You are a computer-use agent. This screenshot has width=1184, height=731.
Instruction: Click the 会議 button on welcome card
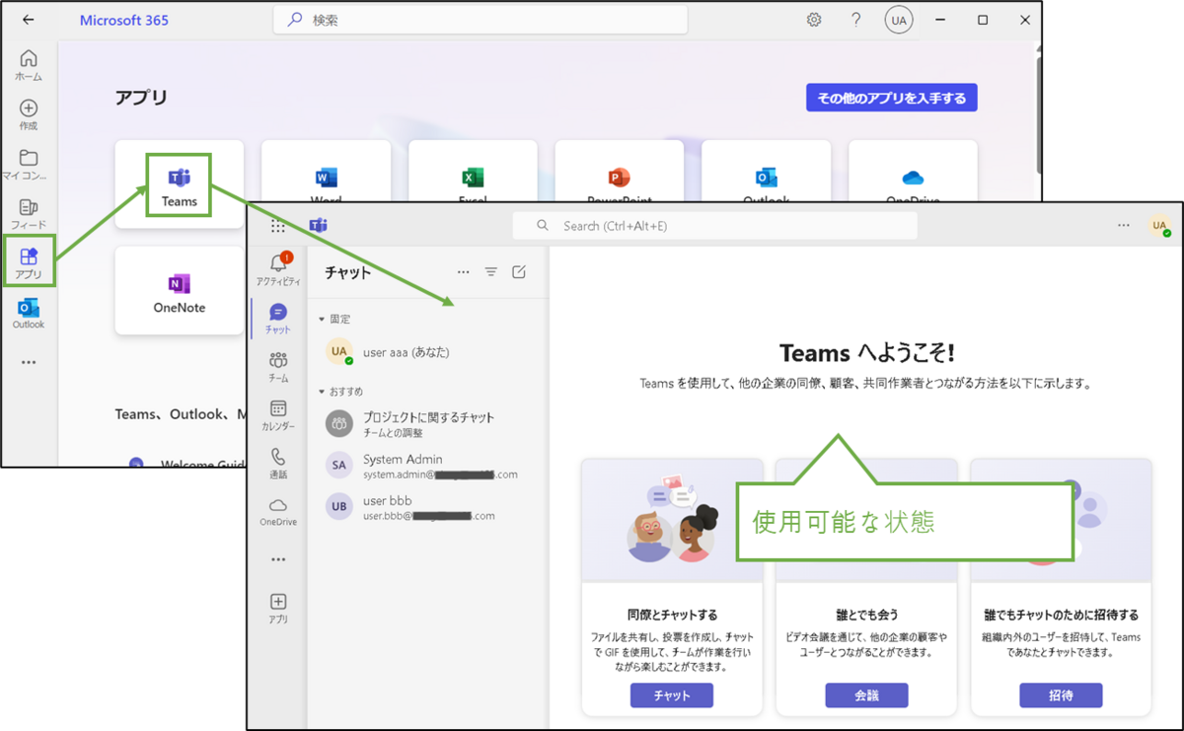866,695
